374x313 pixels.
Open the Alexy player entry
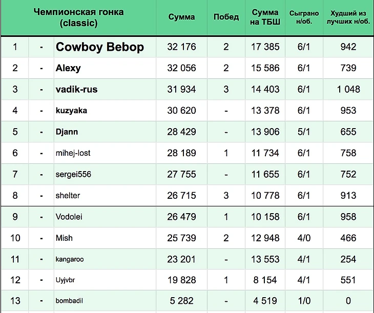[x=68, y=68]
